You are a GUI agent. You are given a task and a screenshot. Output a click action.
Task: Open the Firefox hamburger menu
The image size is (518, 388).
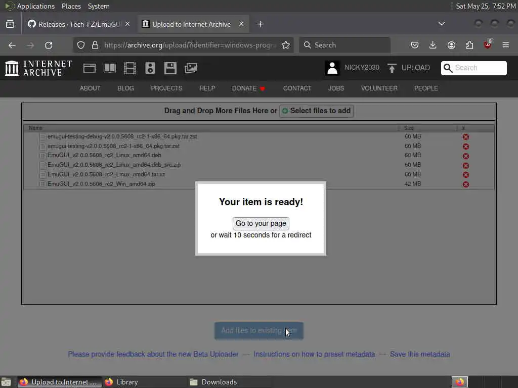point(506,45)
